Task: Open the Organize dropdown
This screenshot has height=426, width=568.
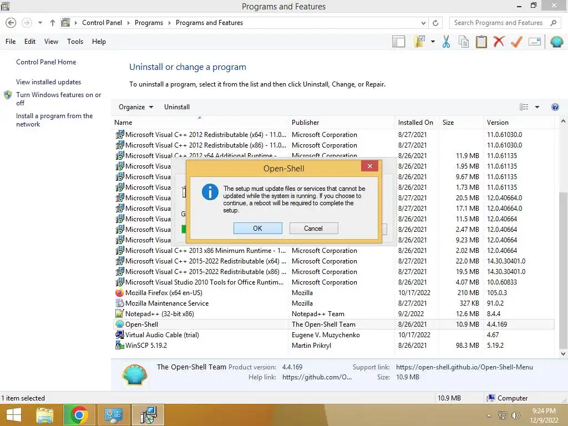Action: 136,107
